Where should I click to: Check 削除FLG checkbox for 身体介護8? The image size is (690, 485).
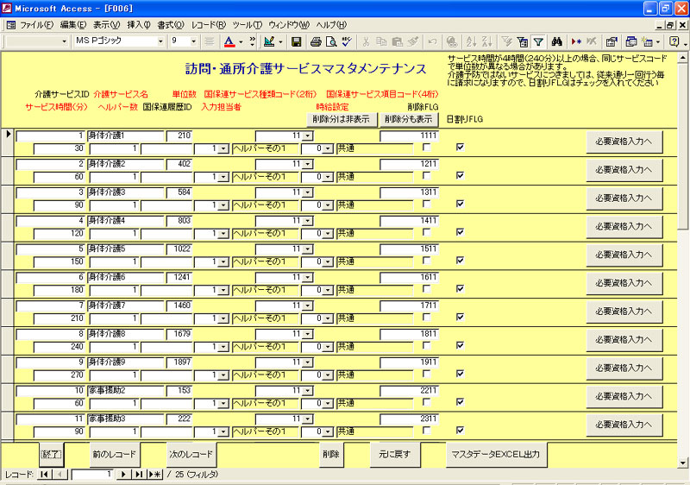click(426, 345)
